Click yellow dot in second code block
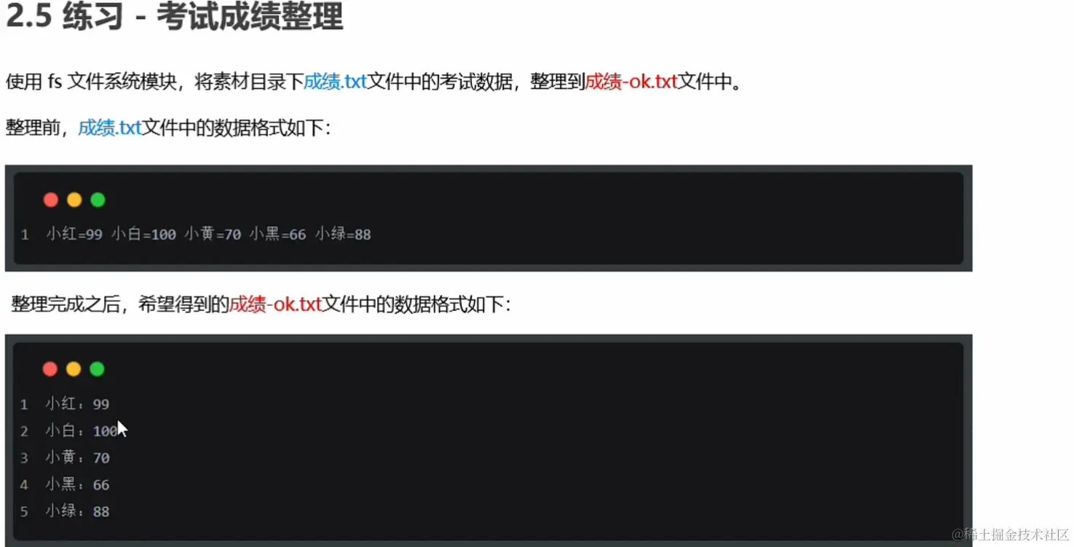1074x547 pixels. coord(74,369)
